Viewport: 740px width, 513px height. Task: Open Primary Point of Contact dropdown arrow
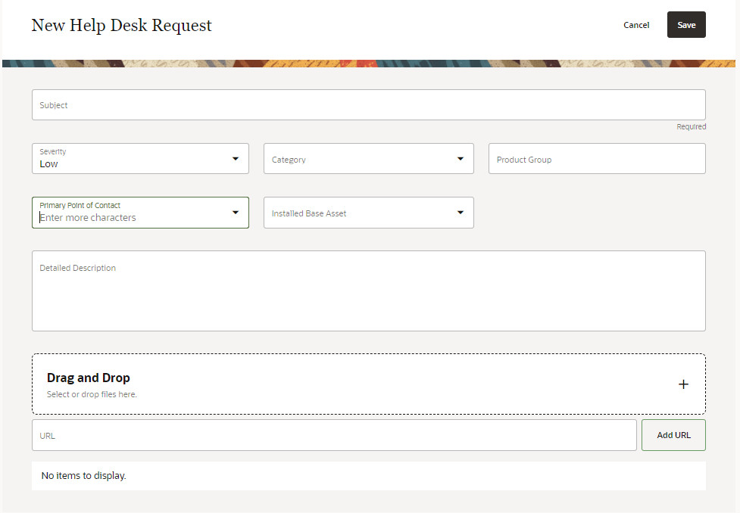tap(236, 213)
